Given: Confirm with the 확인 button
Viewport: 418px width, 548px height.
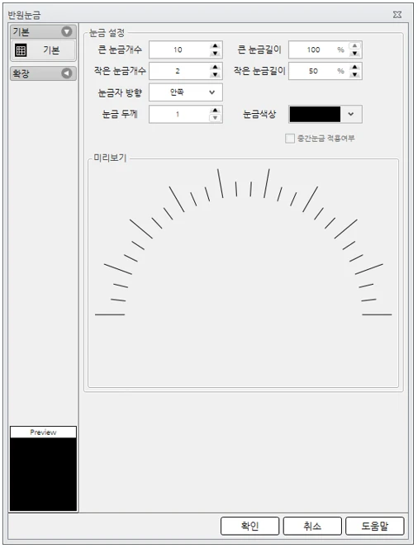Looking at the screenshot, I should click(x=249, y=526).
